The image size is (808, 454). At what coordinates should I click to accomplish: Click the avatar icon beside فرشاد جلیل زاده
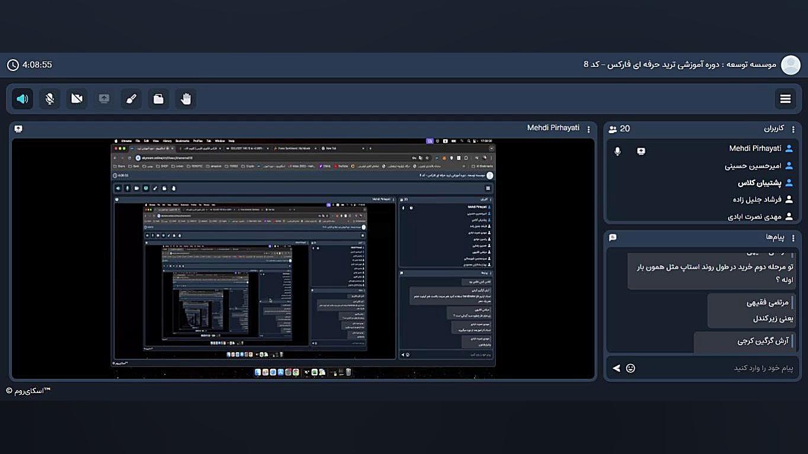[789, 200]
